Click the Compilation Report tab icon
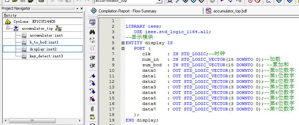This screenshot has height=125, width=299. [x=94, y=11]
